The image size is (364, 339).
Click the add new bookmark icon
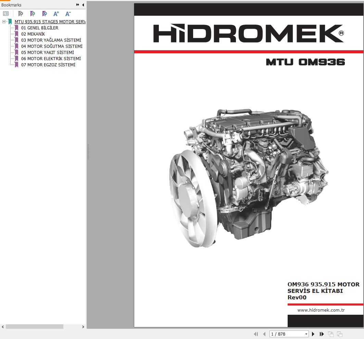pyautogui.click(x=33, y=14)
